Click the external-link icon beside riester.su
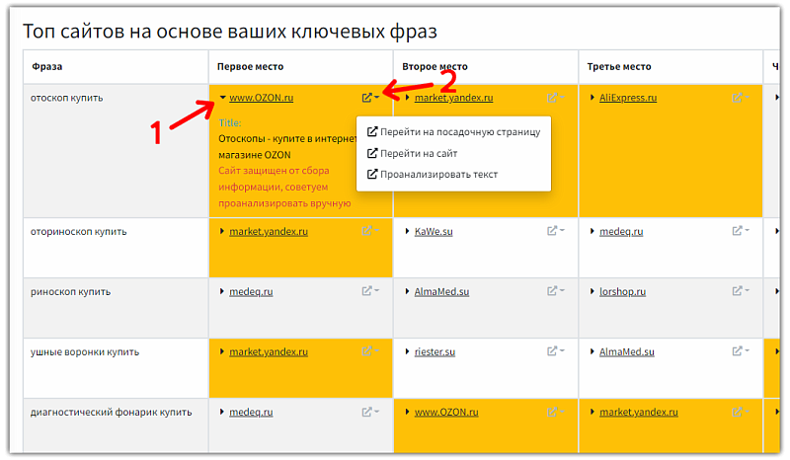The height and width of the screenshot is (460, 790). coord(552,351)
